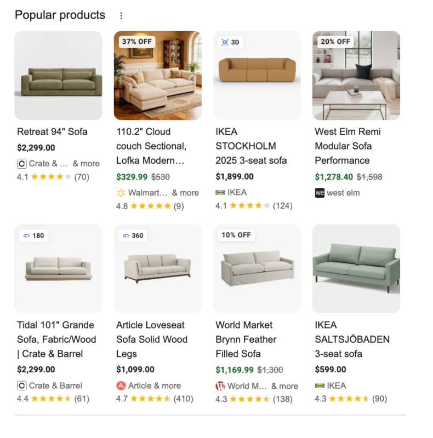Open the three-dot menu beside Popular products
The image size is (433, 438).
(x=121, y=16)
